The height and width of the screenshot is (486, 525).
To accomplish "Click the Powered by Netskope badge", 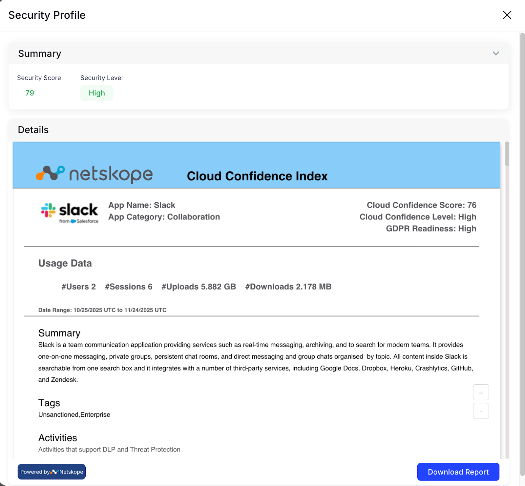I will [52, 472].
